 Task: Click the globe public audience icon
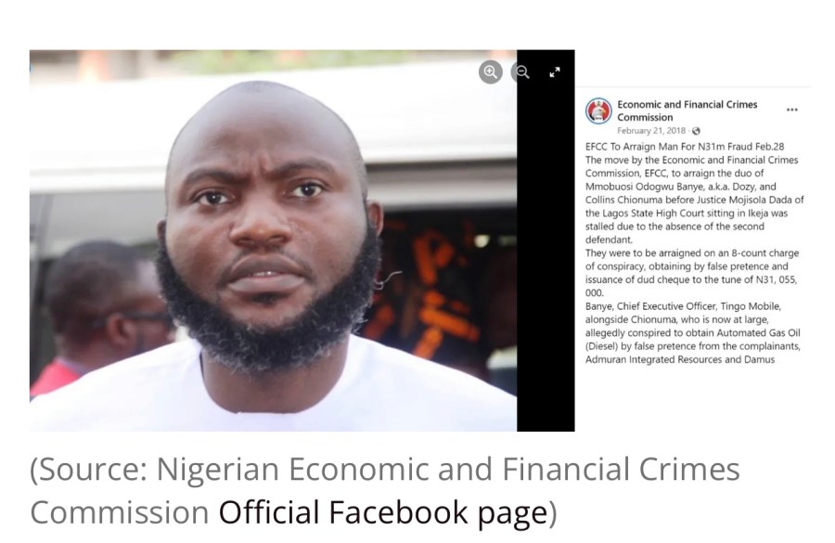tap(696, 131)
